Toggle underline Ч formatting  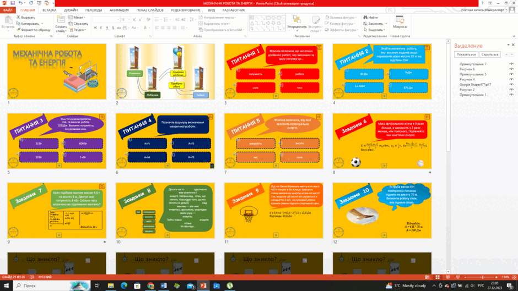[x=107, y=28]
